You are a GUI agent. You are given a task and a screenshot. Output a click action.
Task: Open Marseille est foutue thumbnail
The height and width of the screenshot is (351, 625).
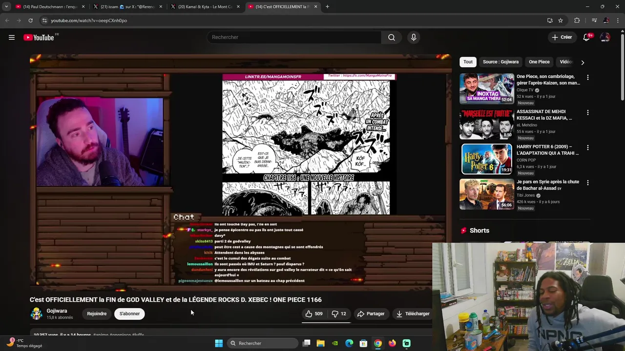[x=487, y=124]
